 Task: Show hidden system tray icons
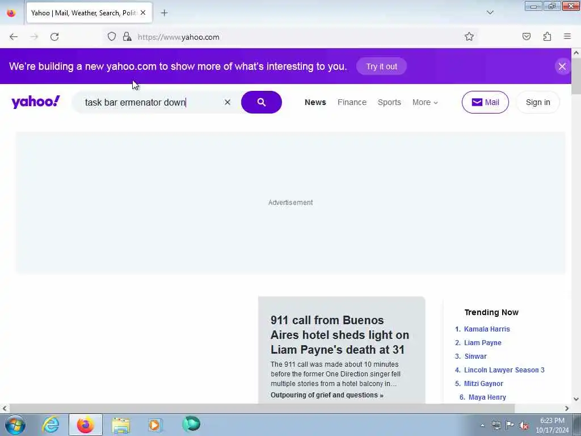[482, 425]
